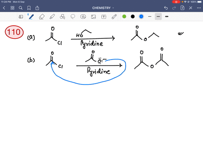This screenshot has width=203, height=152.
Task: Bookmark this page
Action: [29, 8]
